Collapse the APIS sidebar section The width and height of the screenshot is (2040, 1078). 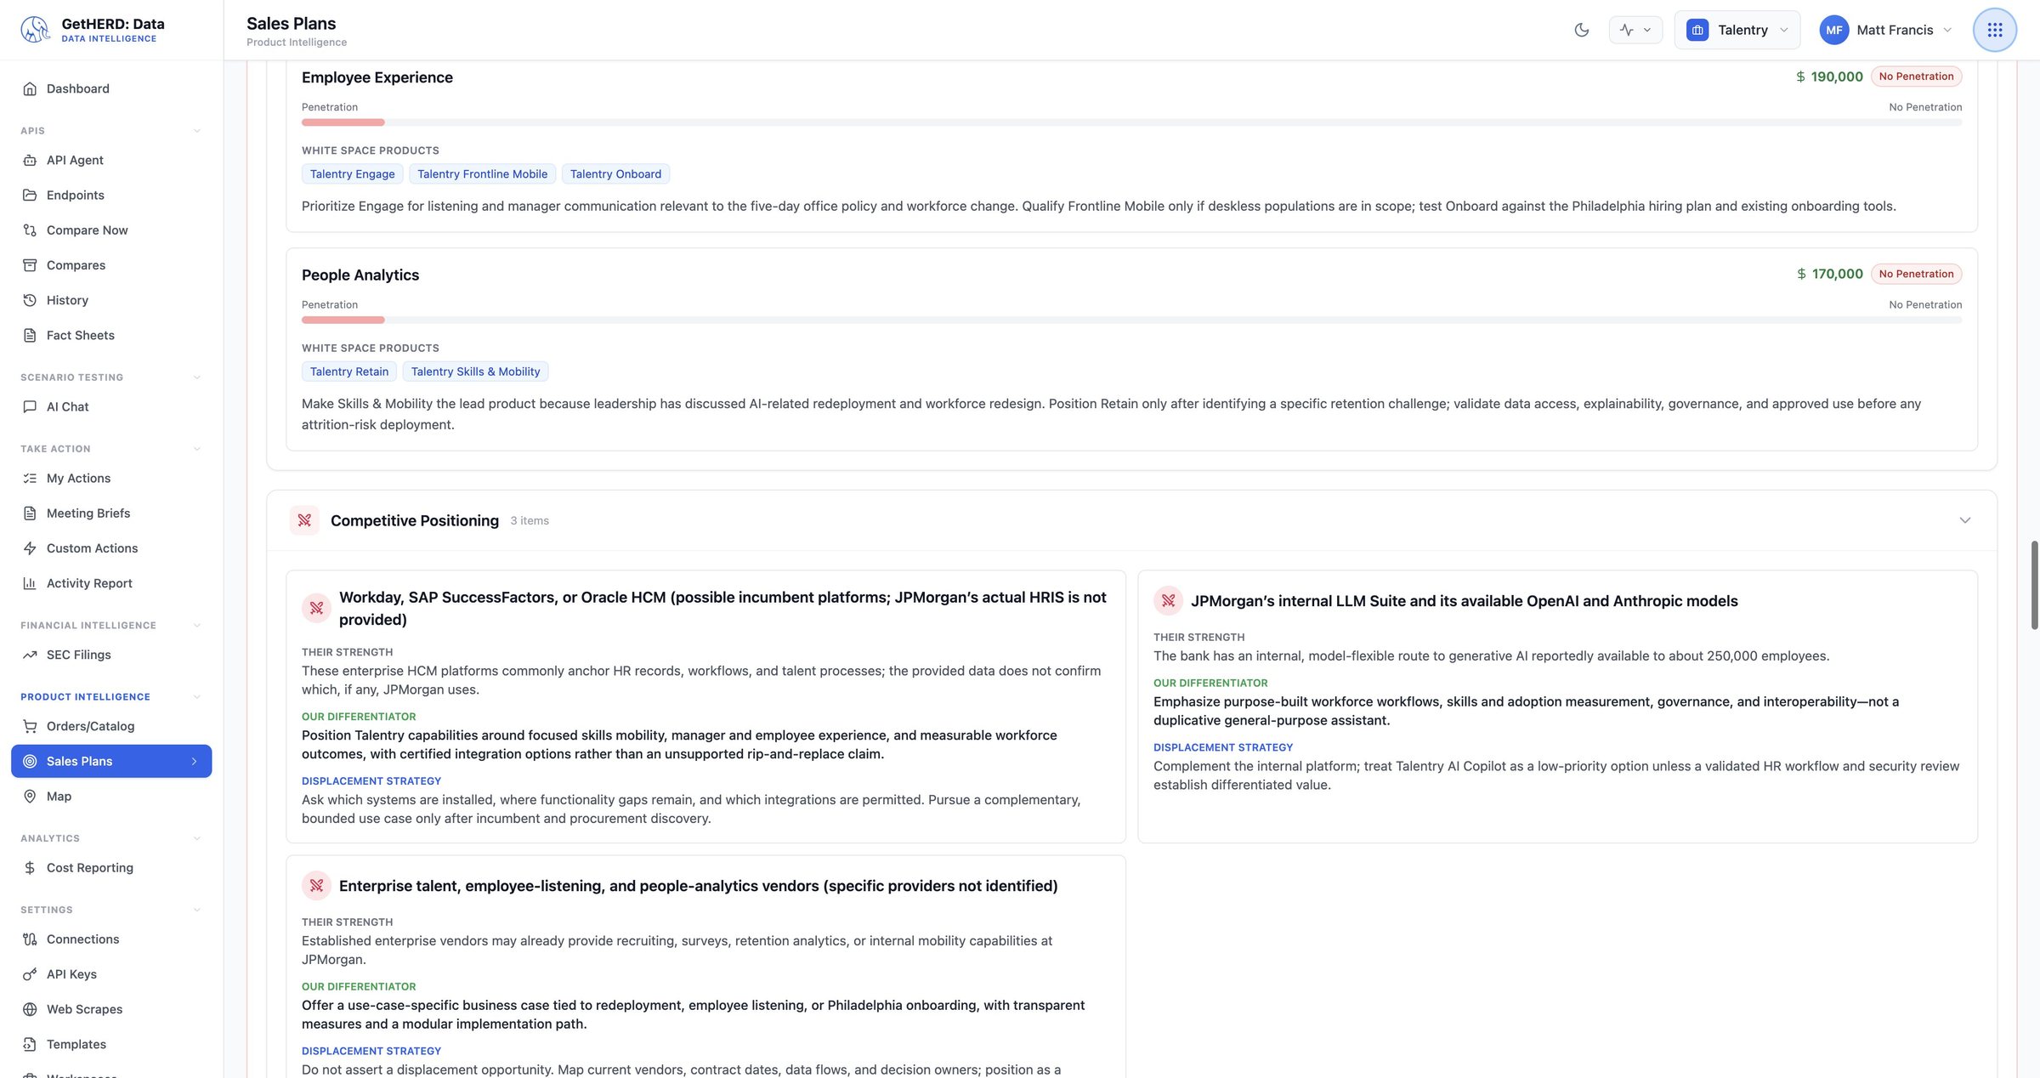click(x=196, y=131)
